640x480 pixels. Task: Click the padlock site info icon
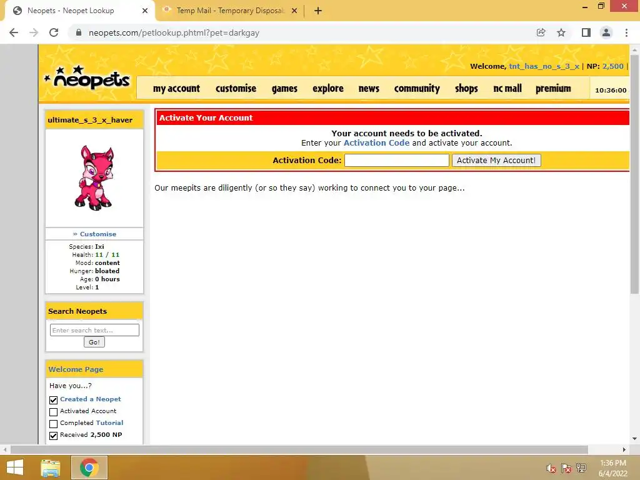tap(79, 32)
